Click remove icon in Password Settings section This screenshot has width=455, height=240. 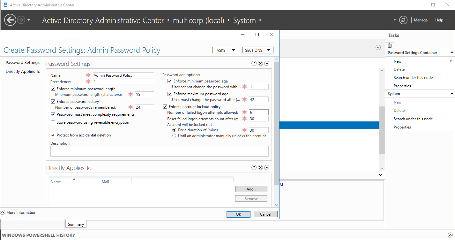tap(260, 64)
